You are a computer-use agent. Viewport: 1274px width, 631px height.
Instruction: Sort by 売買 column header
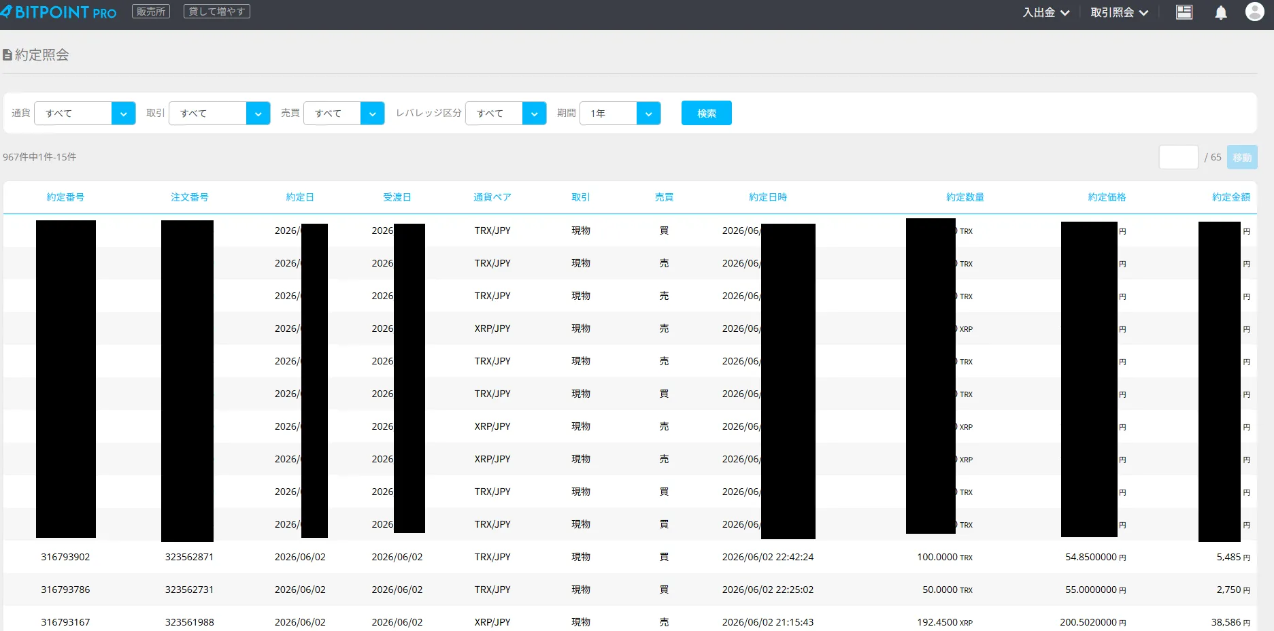664,197
